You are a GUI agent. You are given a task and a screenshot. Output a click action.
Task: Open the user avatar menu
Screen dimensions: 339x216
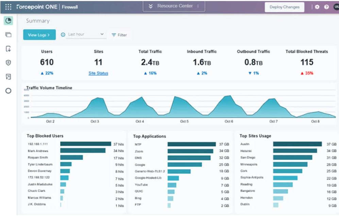[x=336, y=7]
